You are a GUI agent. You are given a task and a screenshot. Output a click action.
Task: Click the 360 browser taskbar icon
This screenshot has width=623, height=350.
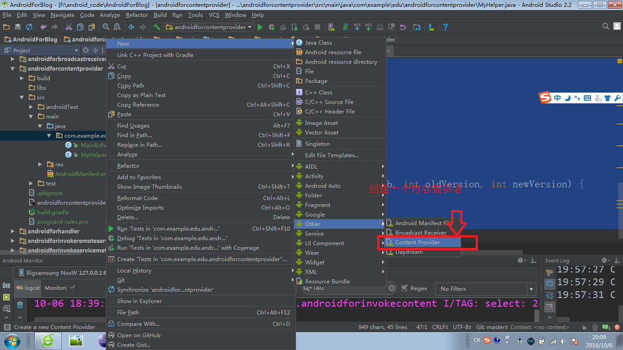[47, 340]
